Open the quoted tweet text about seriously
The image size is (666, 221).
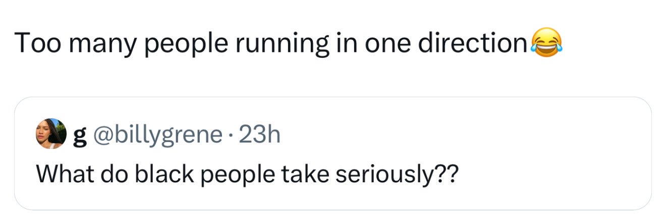(247, 174)
